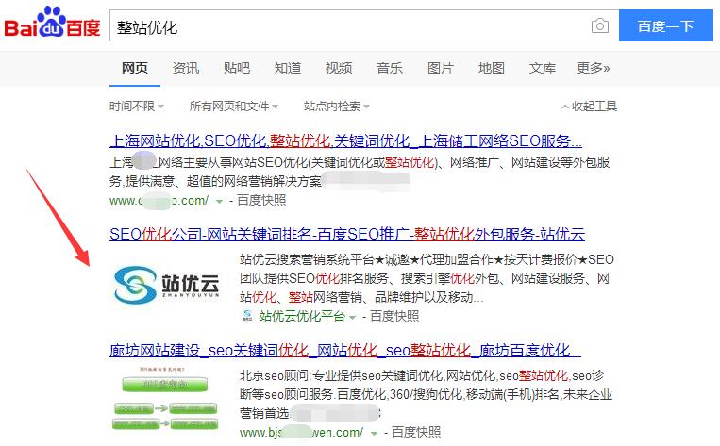Open camera image search icon

click(600, 25)
